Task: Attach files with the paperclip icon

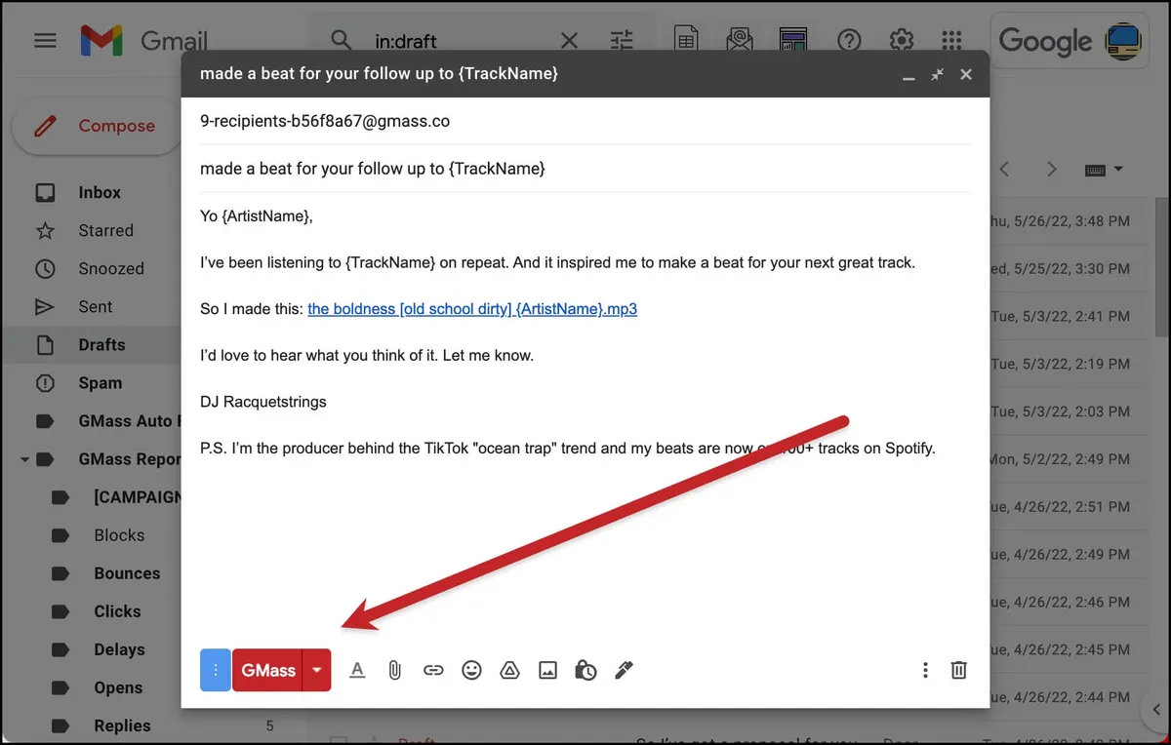Action: (x=394, y=670)
